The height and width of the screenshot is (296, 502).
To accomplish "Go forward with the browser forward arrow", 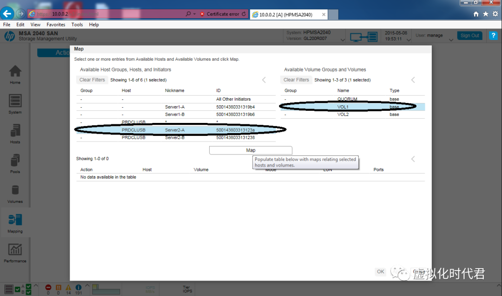I will coord(20,14).
